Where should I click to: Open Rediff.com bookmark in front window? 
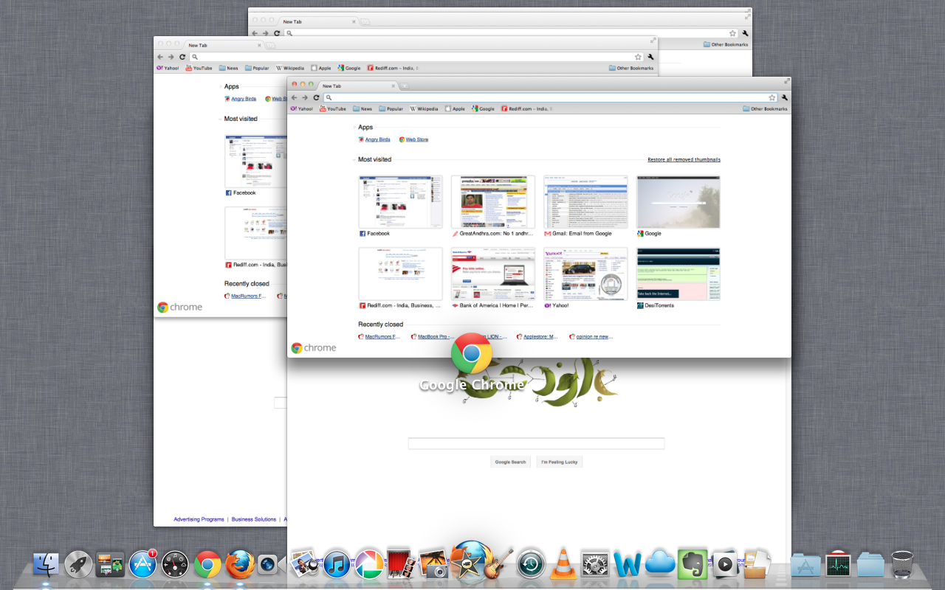point(526,108)
